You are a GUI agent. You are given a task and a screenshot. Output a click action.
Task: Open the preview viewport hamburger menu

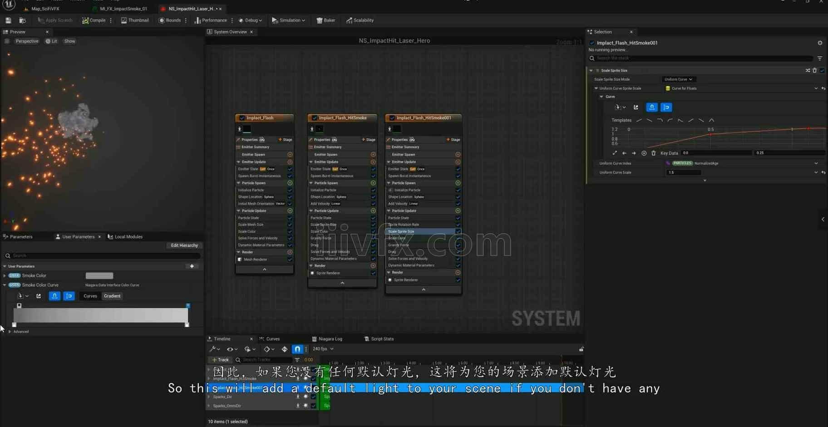(7, 41)
